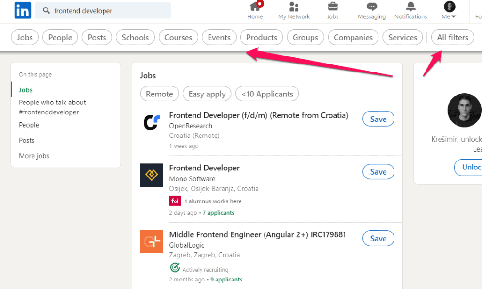
Task: Click the search magnifier icon
Action: pyautogui.click(x=46, y=11)
